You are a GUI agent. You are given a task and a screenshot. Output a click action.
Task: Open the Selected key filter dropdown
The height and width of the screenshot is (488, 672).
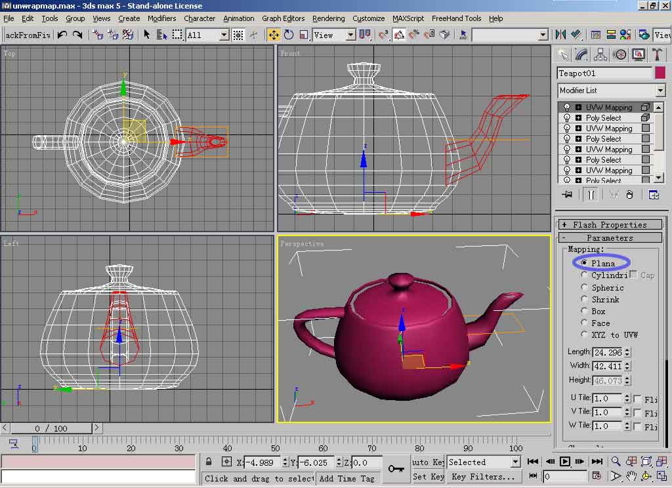(515, 462)
